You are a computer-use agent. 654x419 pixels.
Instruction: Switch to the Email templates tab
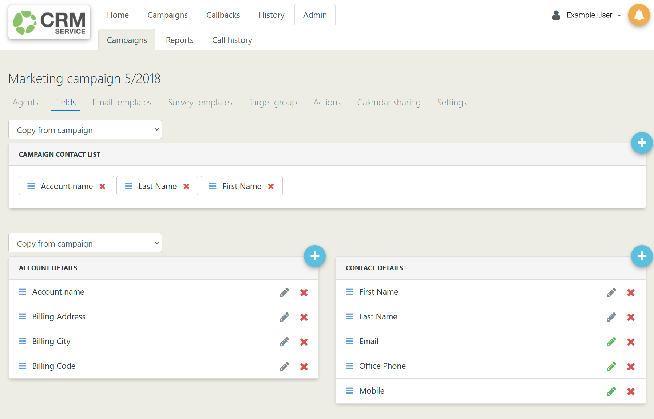[122, 103]
